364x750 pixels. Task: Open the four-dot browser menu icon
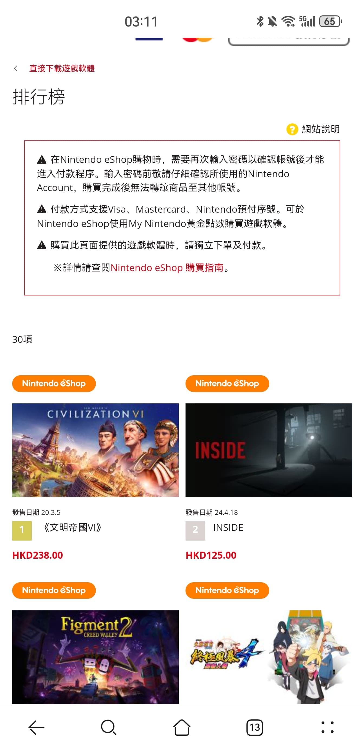(327, 727)
